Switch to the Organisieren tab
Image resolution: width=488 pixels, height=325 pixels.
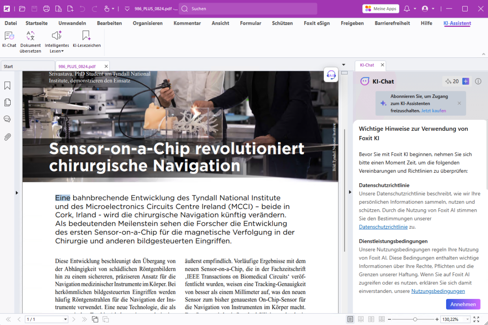pyautogui.click(x=148, y=23)
